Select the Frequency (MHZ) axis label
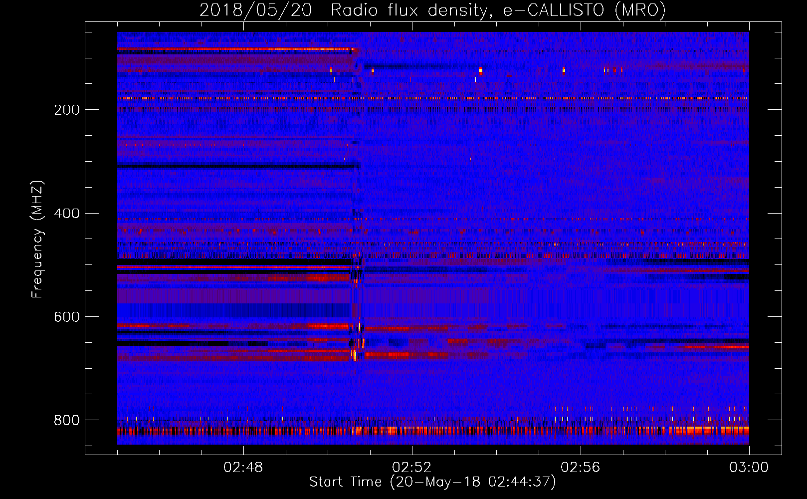The width and height of the screenshot is (807, 499). coord(37,240)
